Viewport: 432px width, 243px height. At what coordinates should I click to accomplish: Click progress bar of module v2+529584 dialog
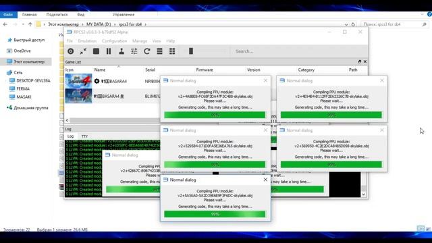(x=215, y=165)
